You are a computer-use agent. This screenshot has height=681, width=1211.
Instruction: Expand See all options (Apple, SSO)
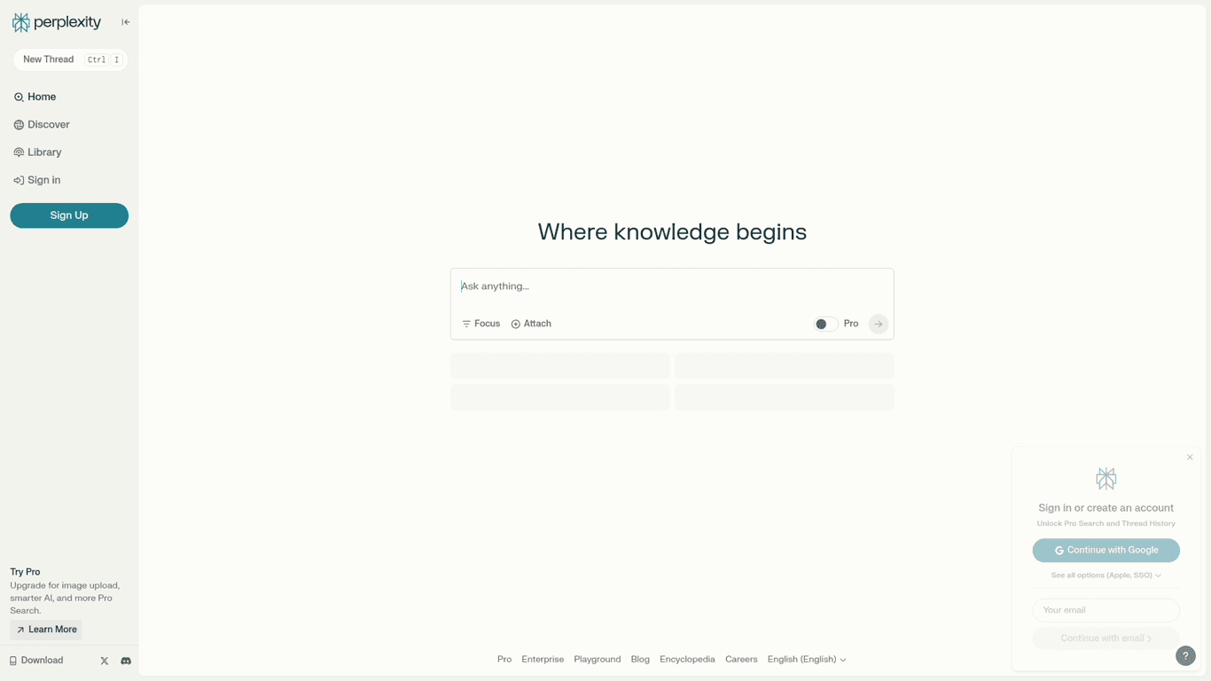pos(1106,575)
